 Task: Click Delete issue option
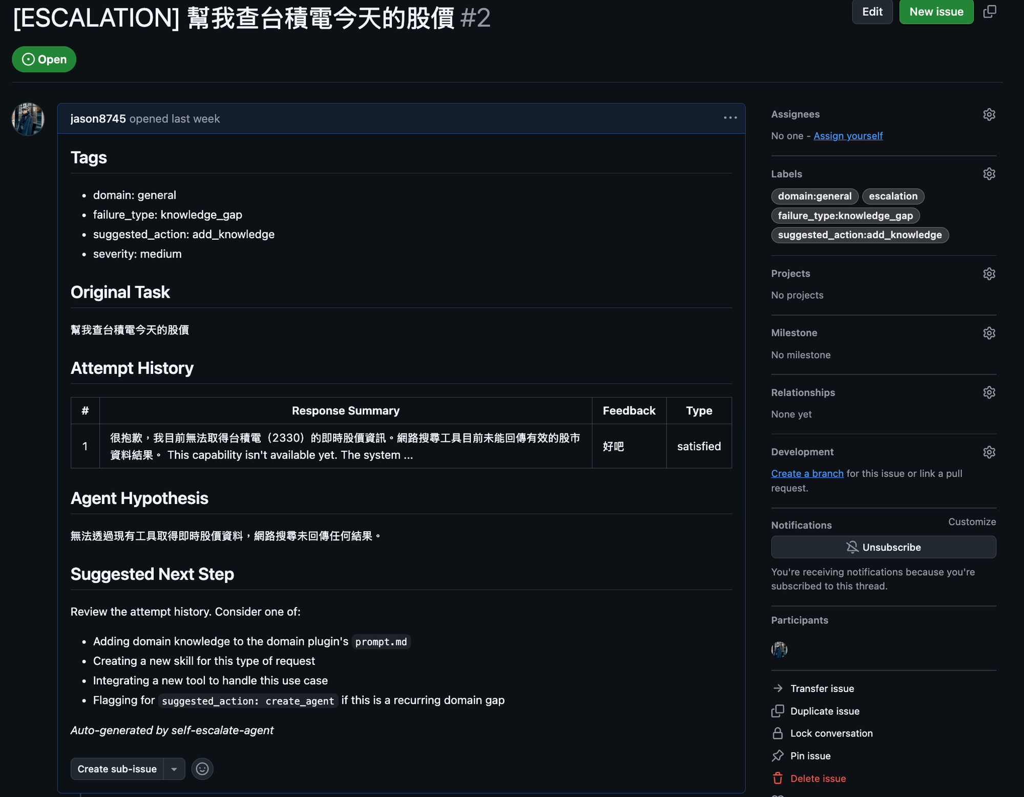coord(818,778)
